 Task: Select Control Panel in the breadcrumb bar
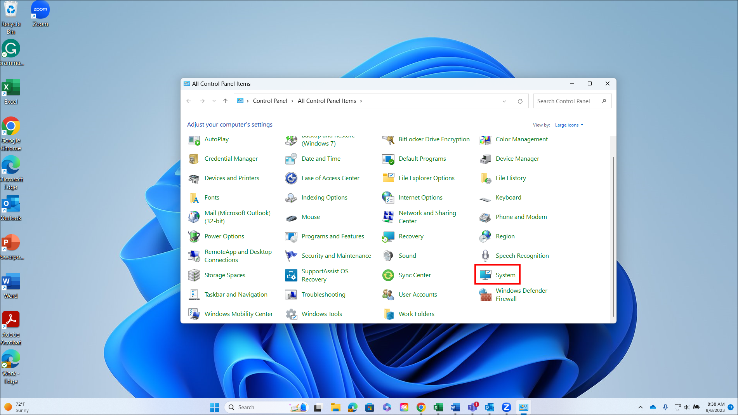[x=270, y=101]
